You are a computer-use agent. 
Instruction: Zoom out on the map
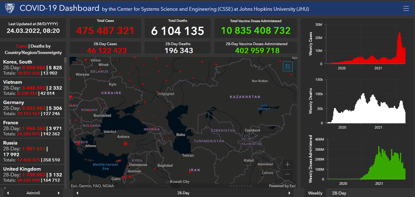point(288,174)
